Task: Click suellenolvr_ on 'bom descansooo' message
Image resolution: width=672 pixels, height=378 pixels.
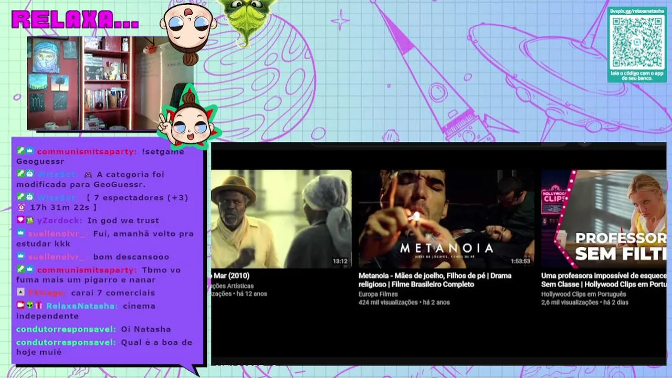Action: (58, 257)
